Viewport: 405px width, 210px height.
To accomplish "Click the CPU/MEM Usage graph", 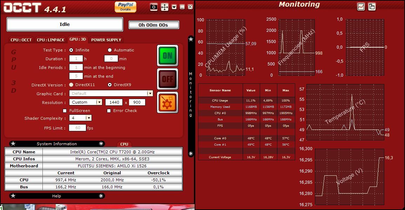I will point(226,47).
